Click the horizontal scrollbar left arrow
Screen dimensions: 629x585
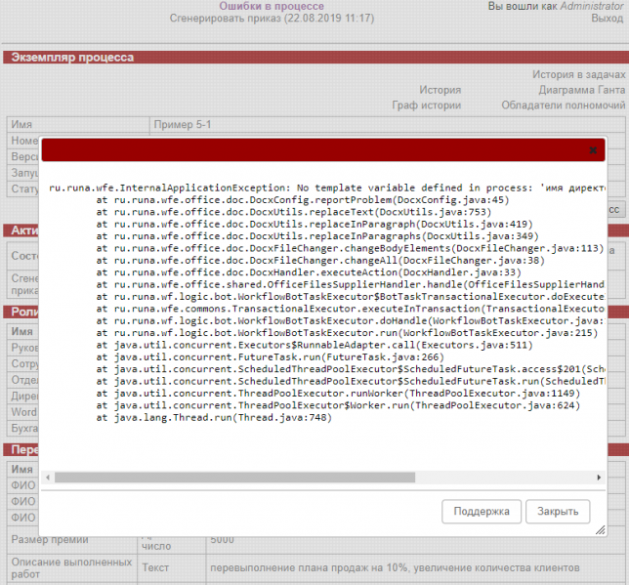click(48, 477)
